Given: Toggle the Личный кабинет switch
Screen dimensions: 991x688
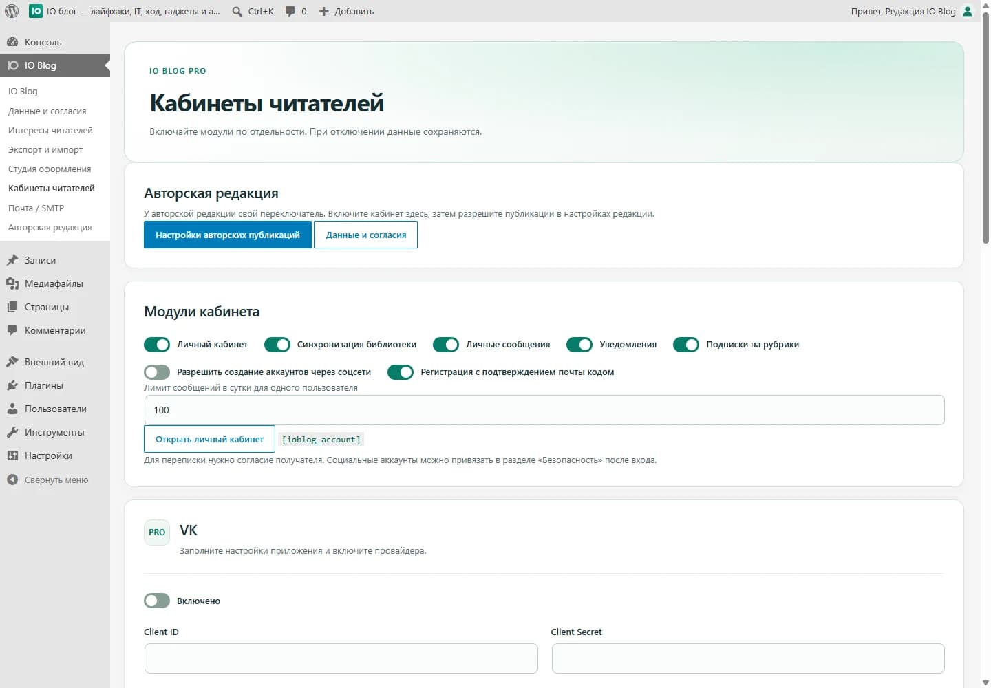Looking at the screenshot, I should click(x=157, y=345).
